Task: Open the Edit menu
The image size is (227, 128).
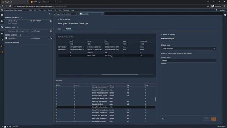Action: click(x=35, y=10)
